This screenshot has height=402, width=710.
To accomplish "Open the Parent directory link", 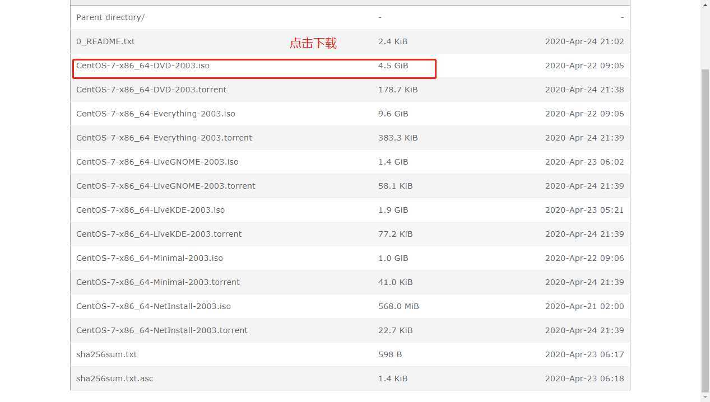I will [x=110, y=17].
